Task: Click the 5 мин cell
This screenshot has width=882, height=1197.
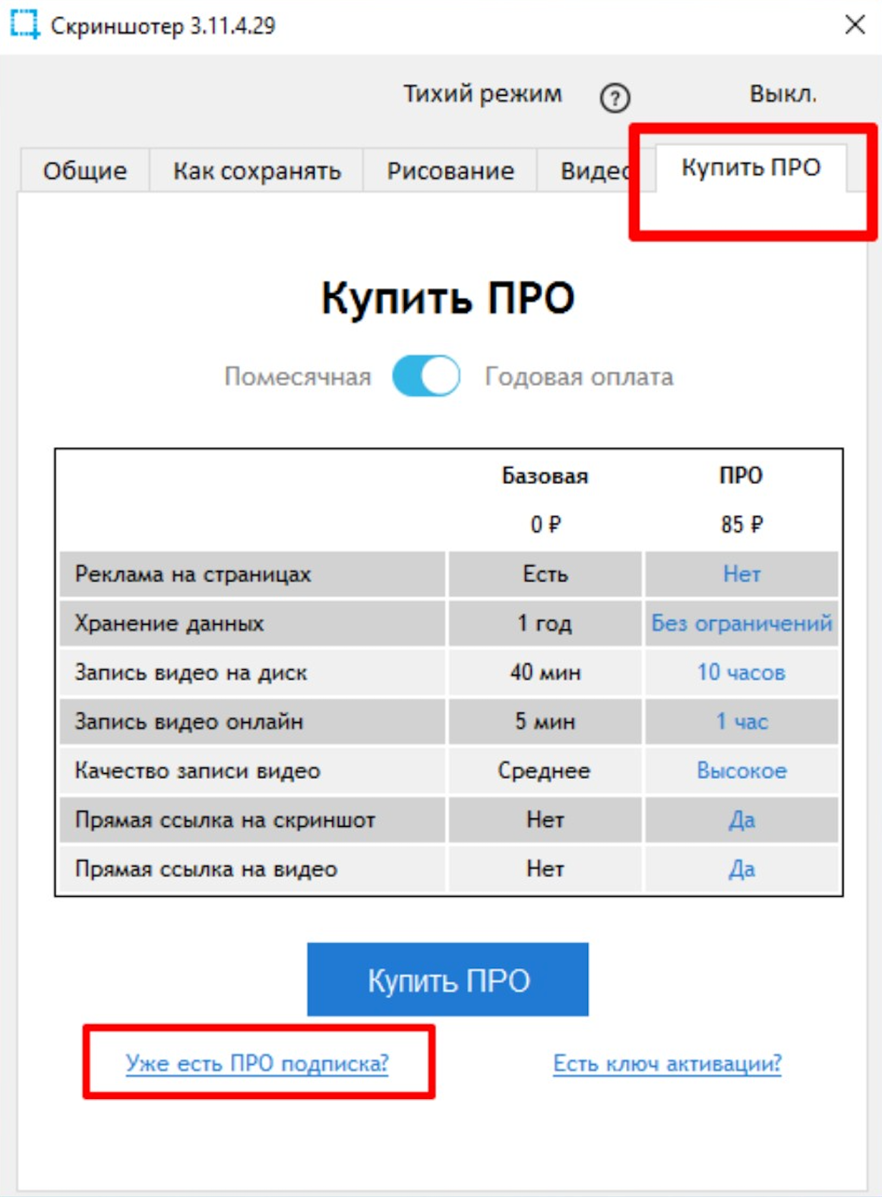Action: [x=545, y=721]
